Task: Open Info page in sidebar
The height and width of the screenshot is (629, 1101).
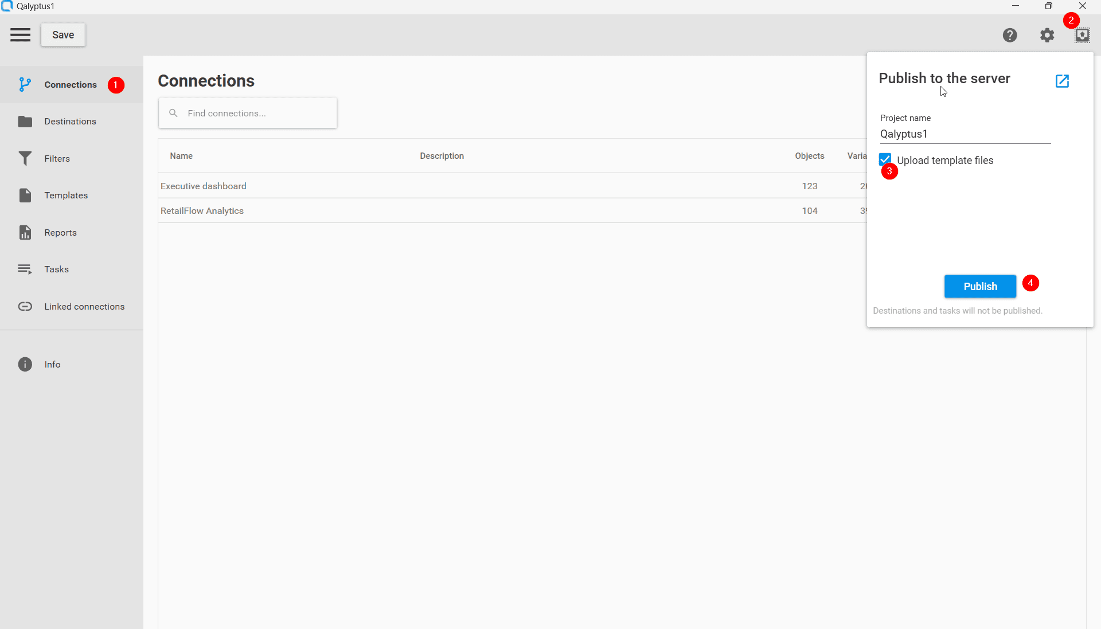Action: (x=72, y=365)
